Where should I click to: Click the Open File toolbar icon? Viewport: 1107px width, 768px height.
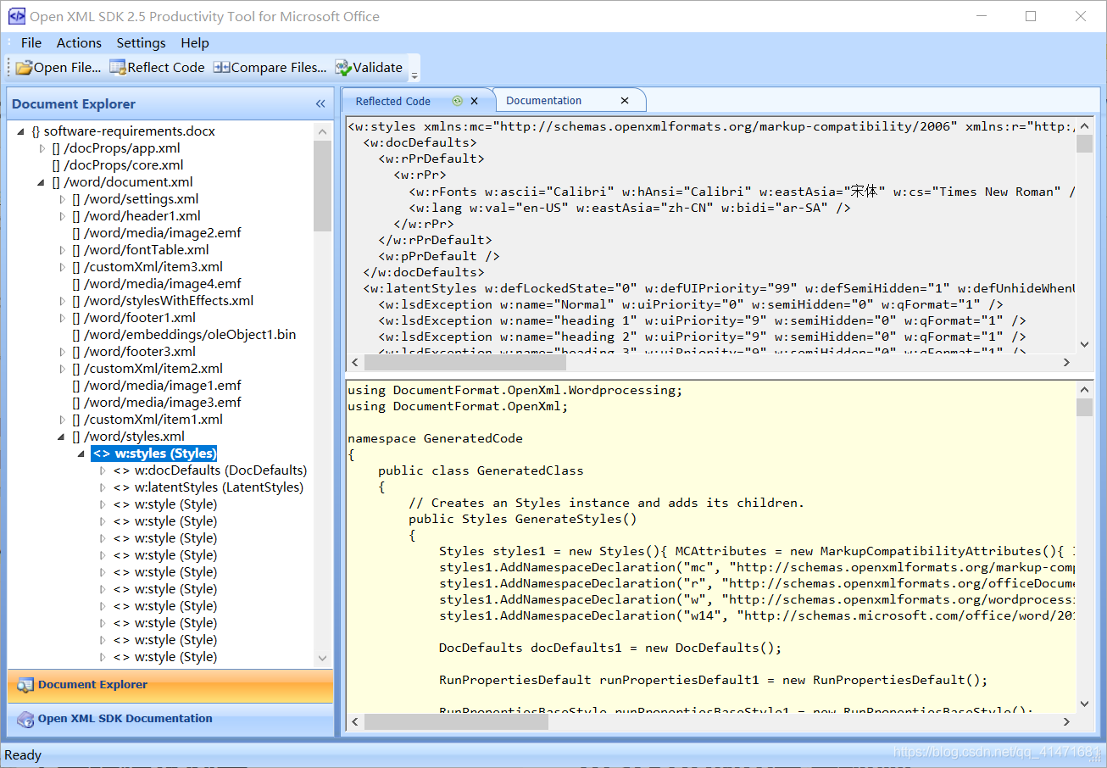[x=24, y=68]
